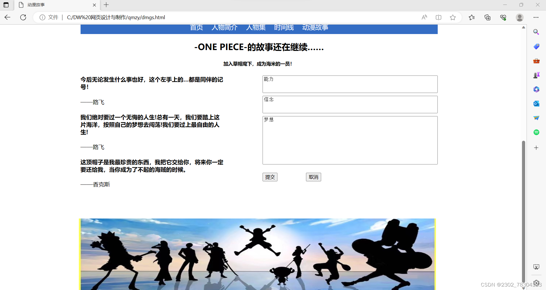Show site information icon in address bar
Image resolution: width=546 pixels, height=290 pixels.
tap(42, 17)
